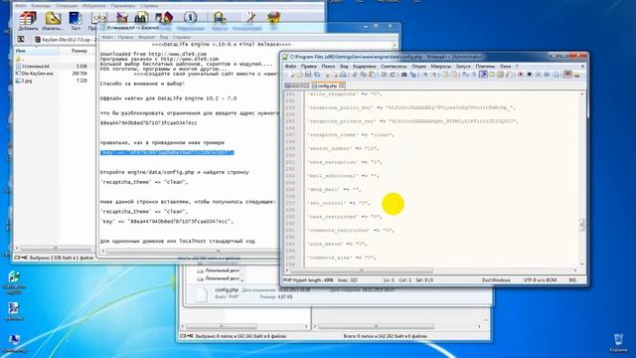Switch to config.php tab in Notepad++

pyautogui.click(x=327, y=86)
